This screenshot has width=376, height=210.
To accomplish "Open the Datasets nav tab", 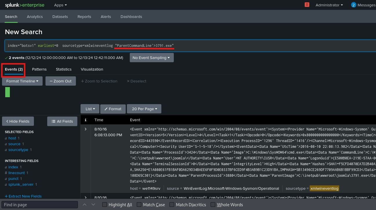I will pos(60,16).
